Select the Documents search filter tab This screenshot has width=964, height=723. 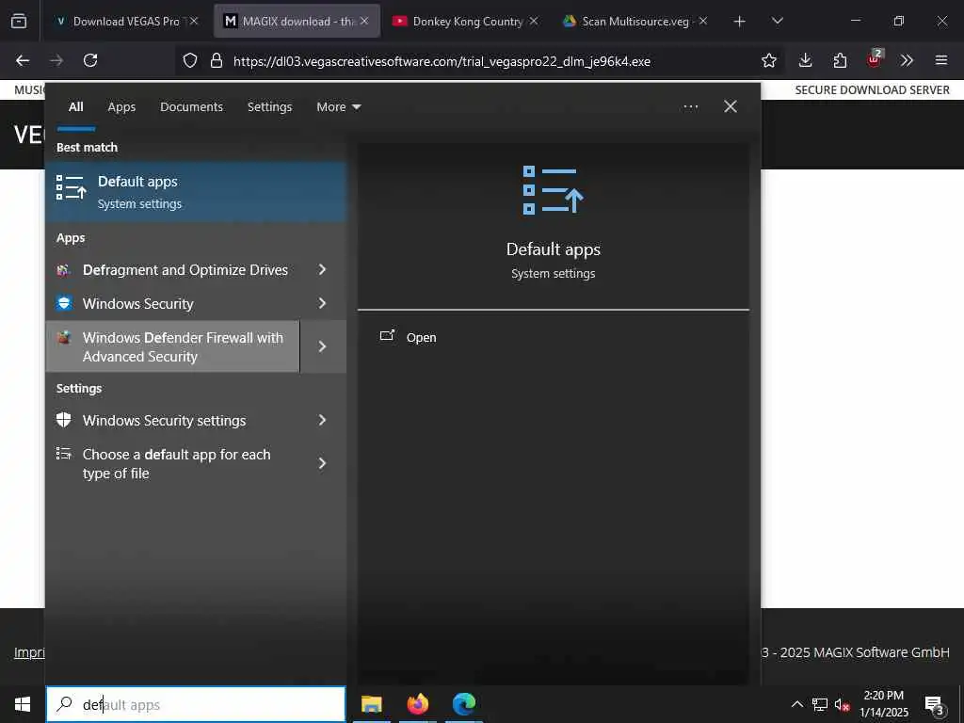click(x=191, y=107)
